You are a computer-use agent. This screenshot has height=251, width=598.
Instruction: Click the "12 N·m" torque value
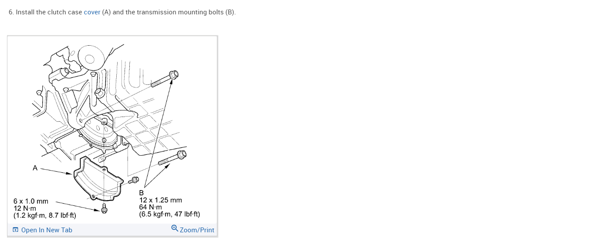point(25,208)
